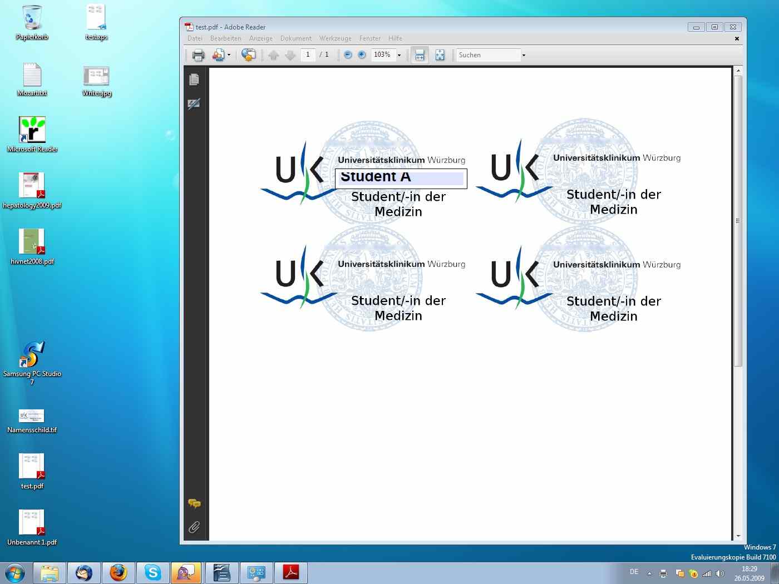Toggle fit-width scrolling mode

[x=420, y=55]
